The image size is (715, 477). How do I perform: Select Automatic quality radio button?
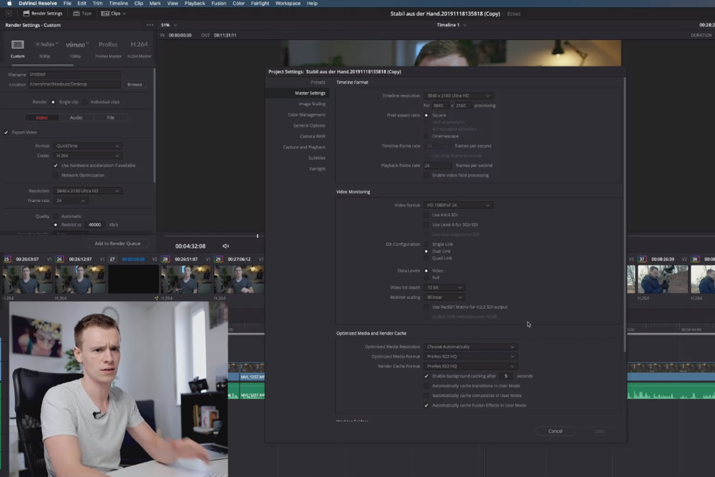(x=55, y=216)
